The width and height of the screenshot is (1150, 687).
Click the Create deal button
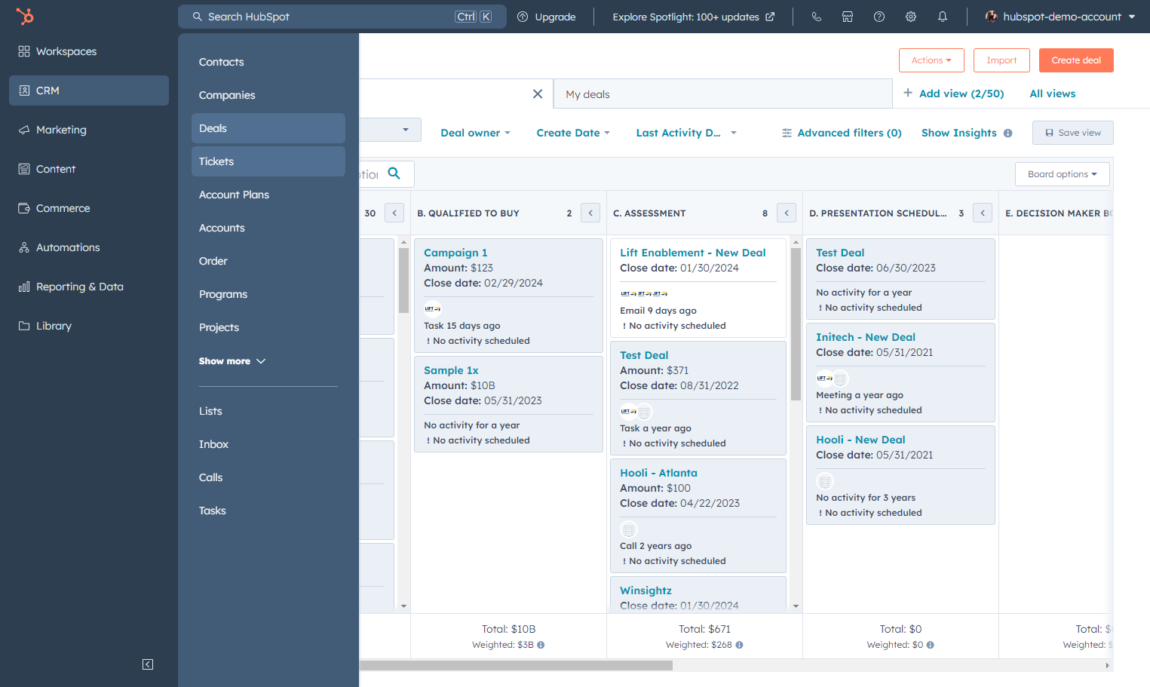[1076, 60]
